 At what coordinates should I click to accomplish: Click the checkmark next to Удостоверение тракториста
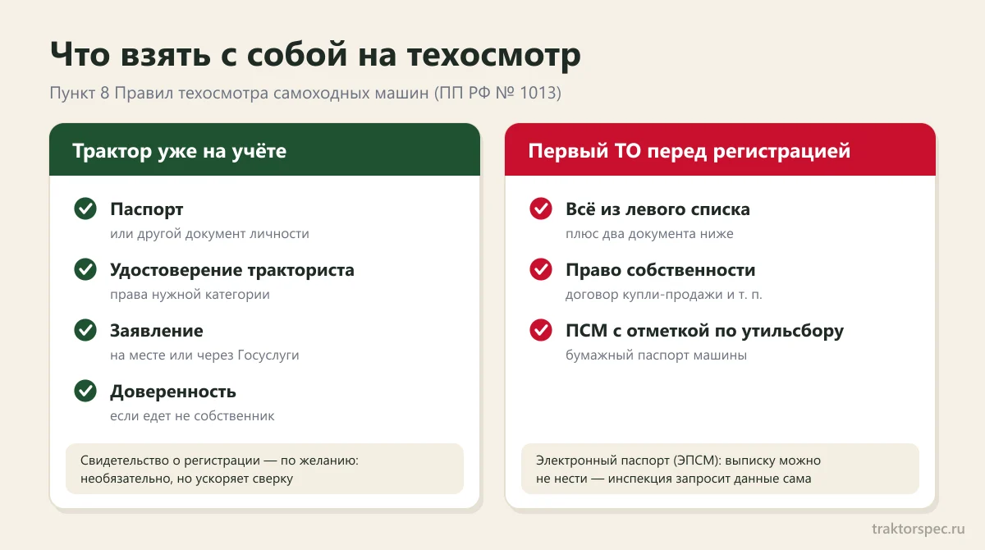click(85, 269)
